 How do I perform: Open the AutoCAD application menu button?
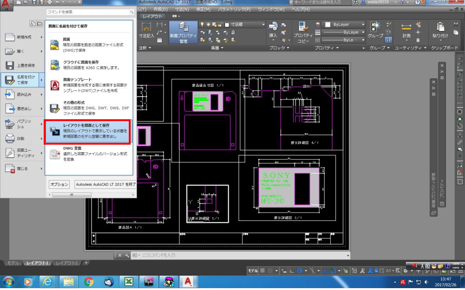(x=7, y=5)
